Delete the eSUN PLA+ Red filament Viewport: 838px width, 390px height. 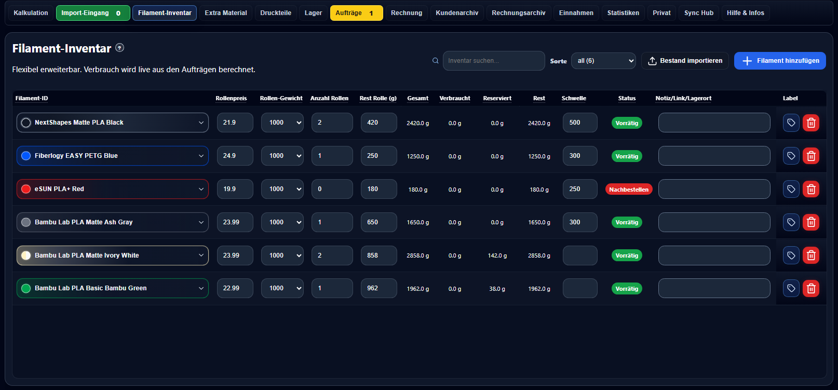[811, 189]
